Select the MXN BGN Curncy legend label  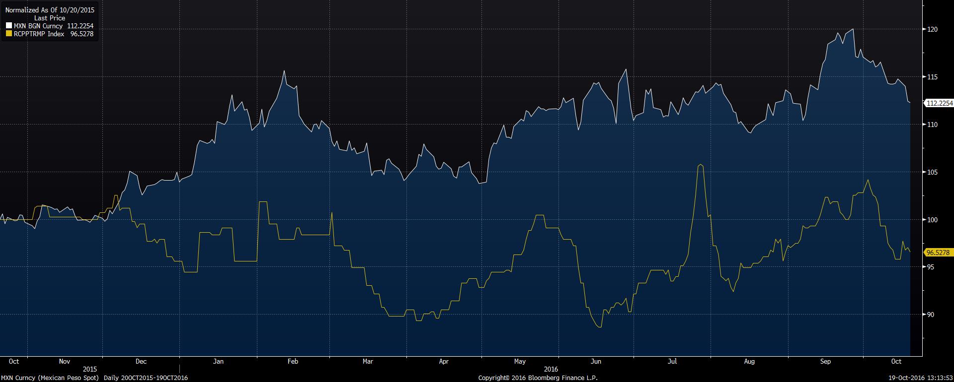38,26
